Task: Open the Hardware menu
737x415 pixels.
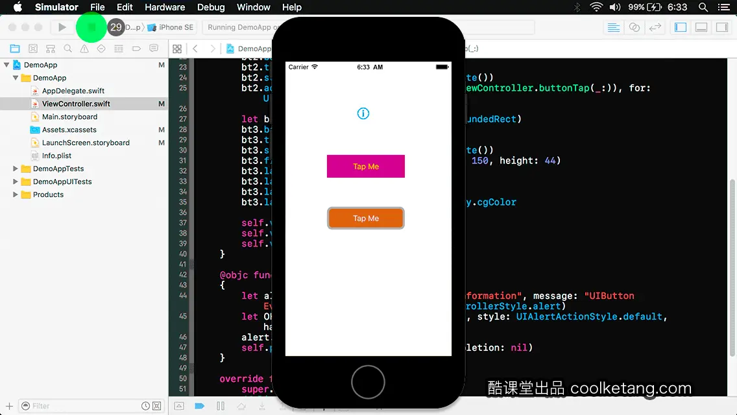Action: (165, 7)
